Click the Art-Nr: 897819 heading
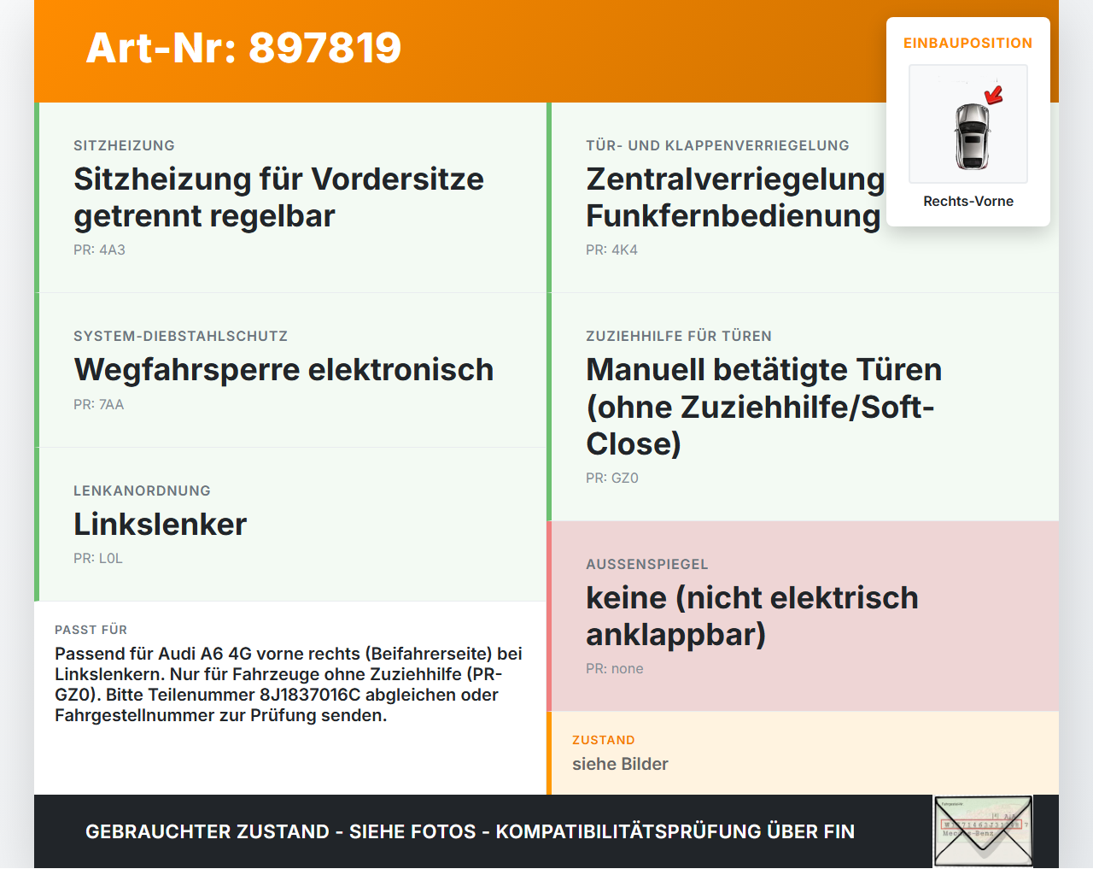The image size is (1093, 869). 243,48
